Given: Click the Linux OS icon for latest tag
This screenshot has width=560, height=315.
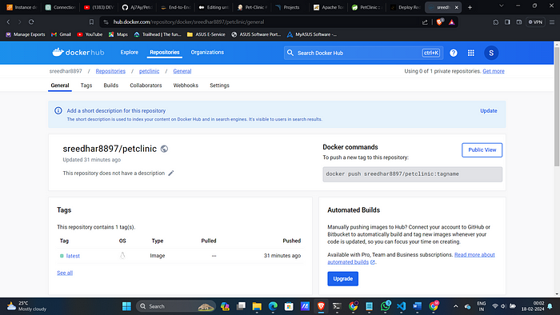Looking at the screenshot, I should click(x=122, y=255).
